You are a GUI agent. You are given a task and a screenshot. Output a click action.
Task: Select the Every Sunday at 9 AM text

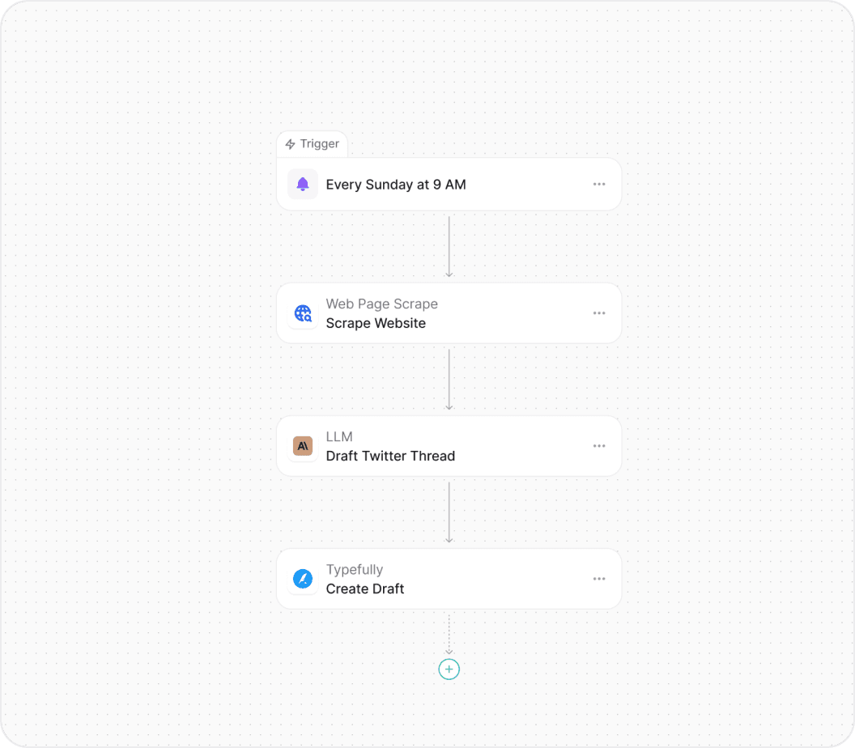(x=396, y=184)
